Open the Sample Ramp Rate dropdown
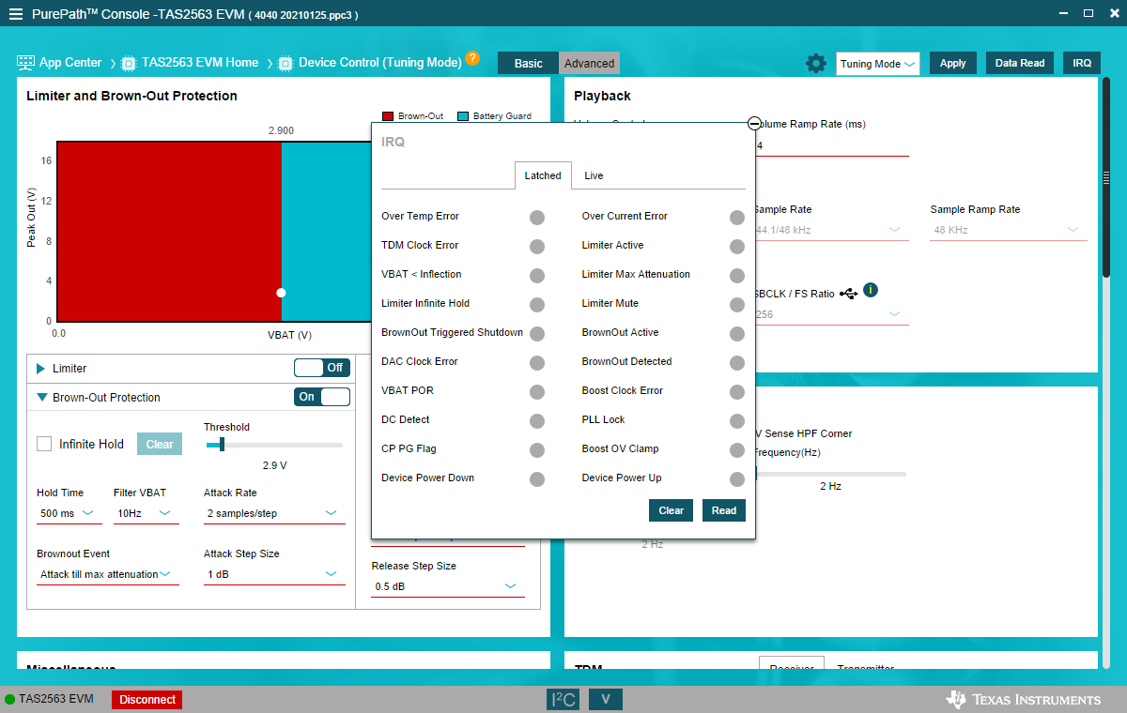This screenshot has height=713, width=1127. [x=1009, y=230]
